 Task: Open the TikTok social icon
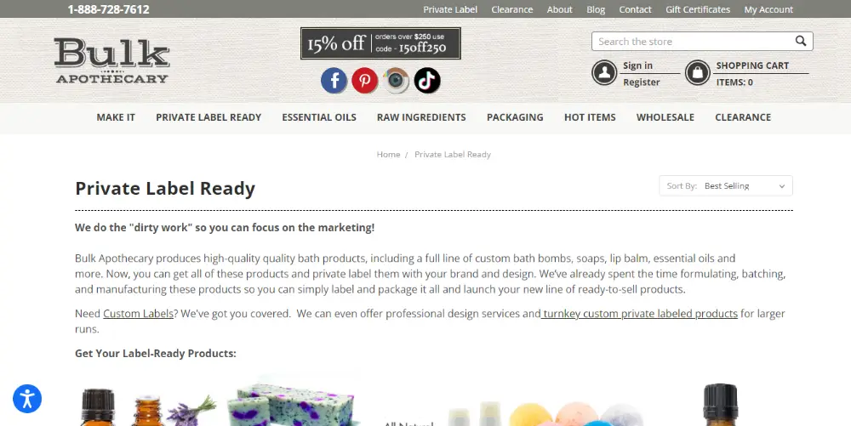[x=427, y=81]
